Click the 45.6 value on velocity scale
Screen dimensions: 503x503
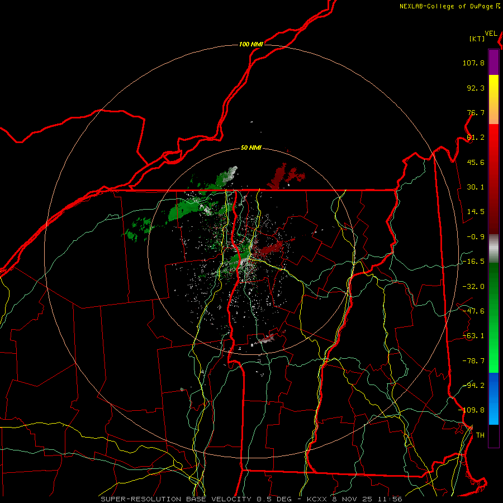[476, 162]
